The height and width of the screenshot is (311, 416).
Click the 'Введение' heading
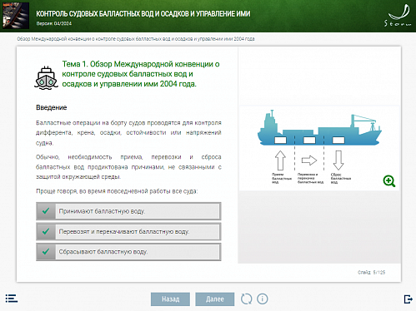[52, 107]
